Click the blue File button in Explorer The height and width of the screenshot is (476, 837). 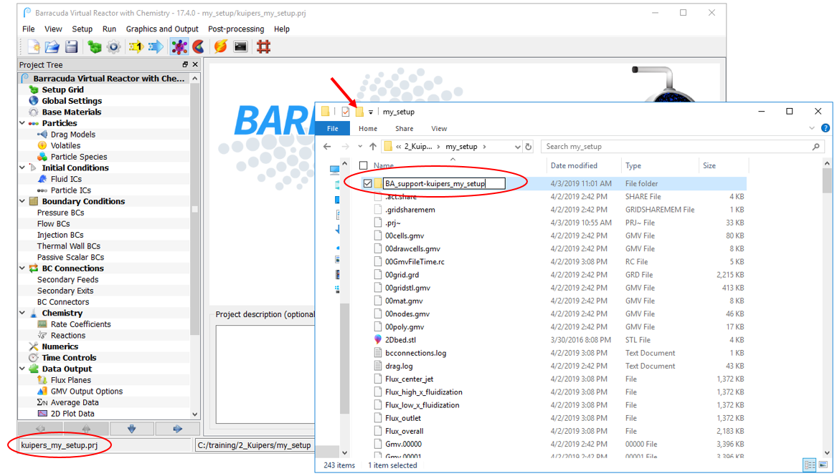pyautogui.click(x=332, y=129)
